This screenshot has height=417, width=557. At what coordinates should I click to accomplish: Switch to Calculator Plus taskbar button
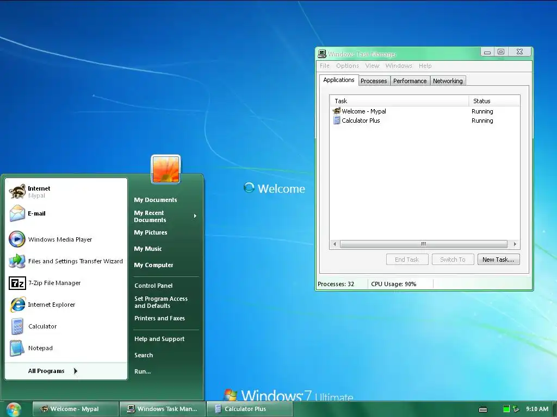(x=249, y=409)
